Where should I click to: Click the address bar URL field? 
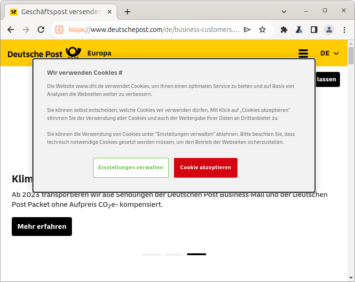155,30
